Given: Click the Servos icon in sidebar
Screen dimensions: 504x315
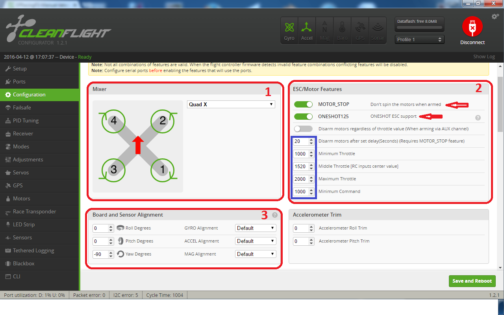Looking at the screenshot, I should click(8, 172).
